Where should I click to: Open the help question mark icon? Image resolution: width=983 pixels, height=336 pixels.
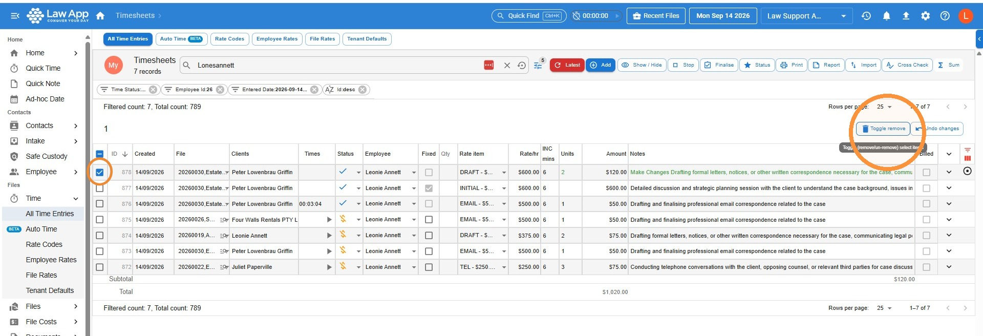[945, 16]
